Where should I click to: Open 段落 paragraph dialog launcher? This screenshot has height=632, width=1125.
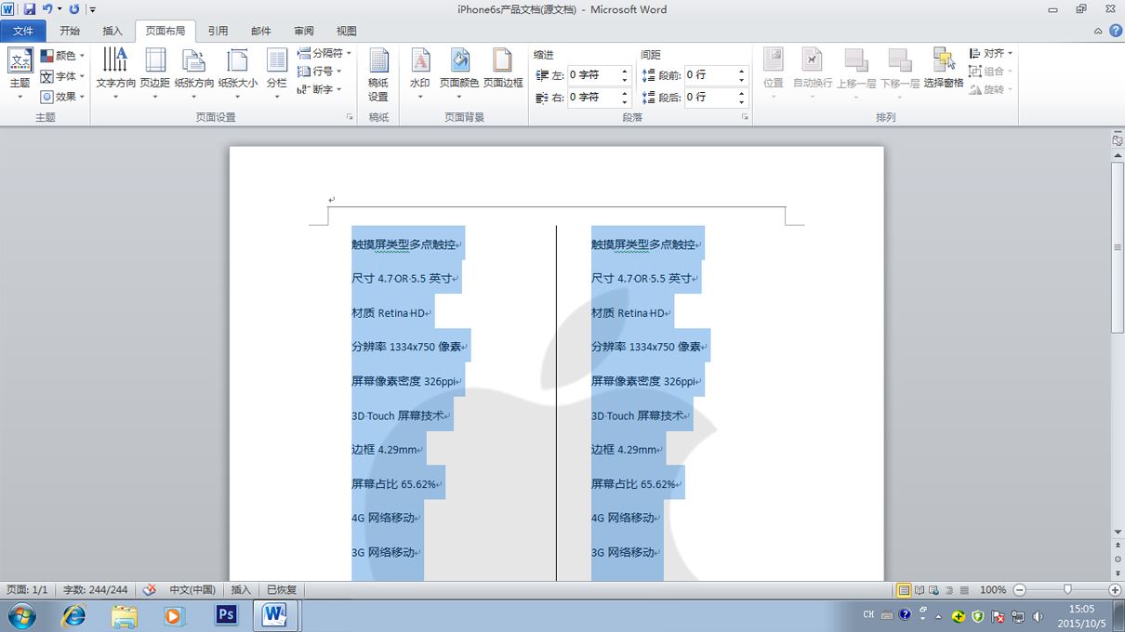click(x=746, y=118)
